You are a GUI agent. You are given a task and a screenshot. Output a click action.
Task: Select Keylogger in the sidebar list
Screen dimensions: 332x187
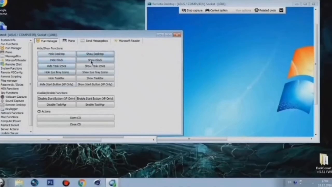tap(11, 109)
